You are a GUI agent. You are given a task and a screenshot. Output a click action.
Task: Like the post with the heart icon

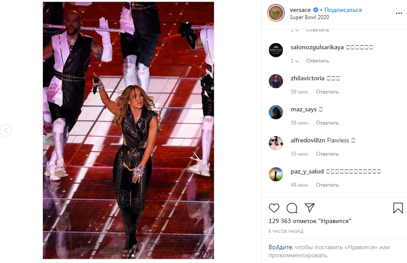[274, 208]
